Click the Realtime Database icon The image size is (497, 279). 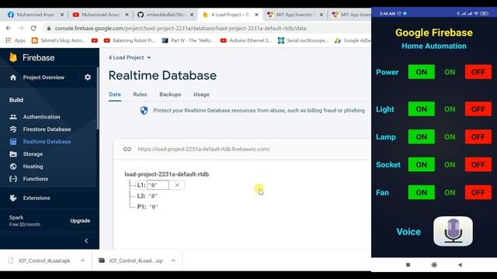pyautogui.click(x=13, y=141)
